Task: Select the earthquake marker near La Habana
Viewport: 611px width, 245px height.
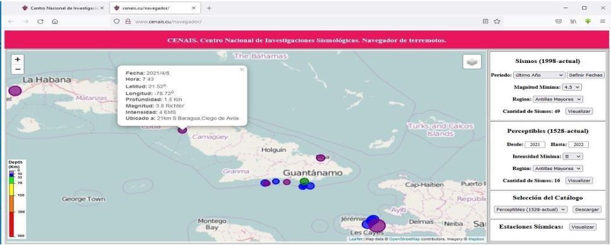Action: pos(15,91)
